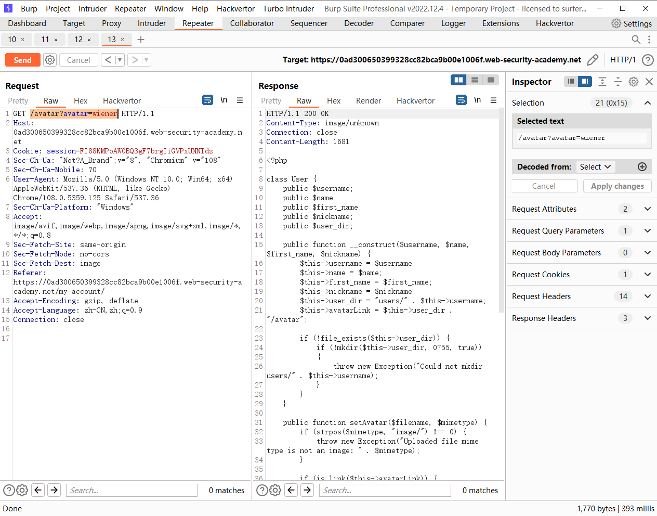Select HTTP/1 protocol label
The width and height of the screenshot is (657, 516).
623,60
